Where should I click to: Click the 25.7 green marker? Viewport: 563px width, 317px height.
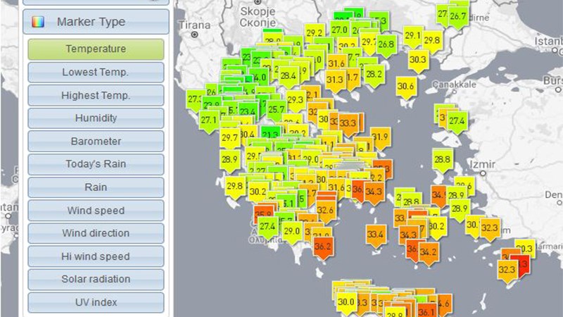tap(276, 111)
